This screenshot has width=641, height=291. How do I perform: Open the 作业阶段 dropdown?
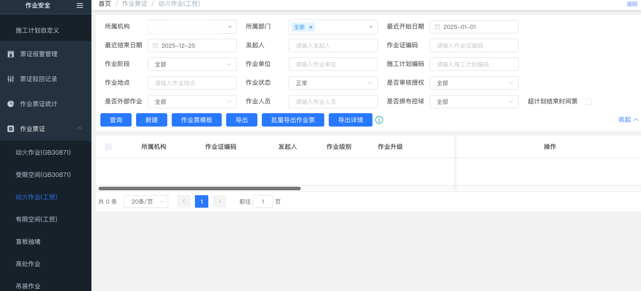tap(192, 64)
